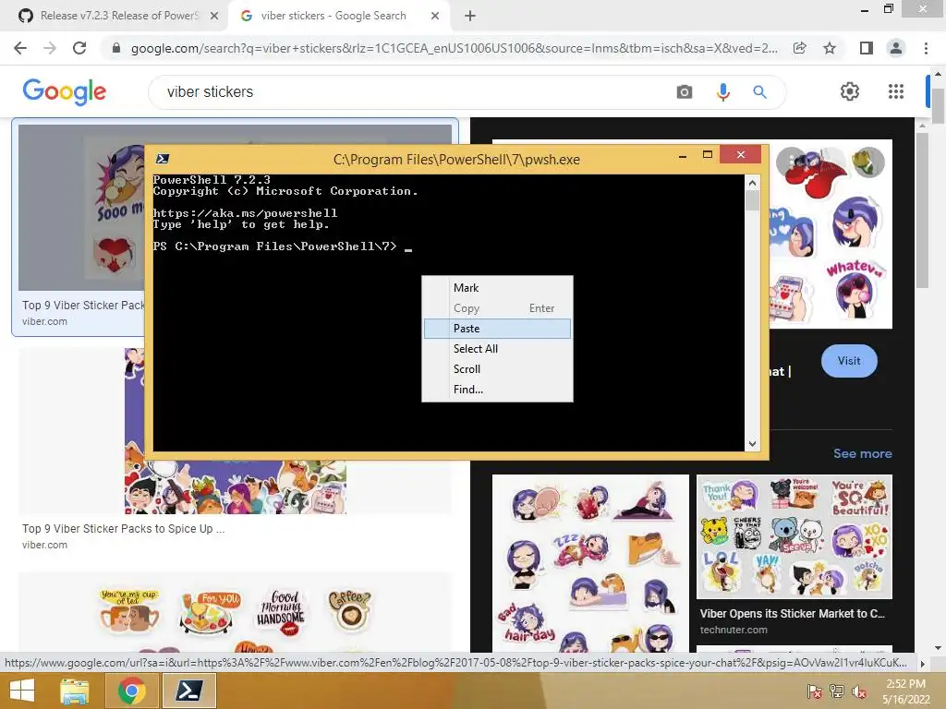Start voice search with microphone icon
The width and height of the screenshot is (946, 709).
tap(722, 91)
